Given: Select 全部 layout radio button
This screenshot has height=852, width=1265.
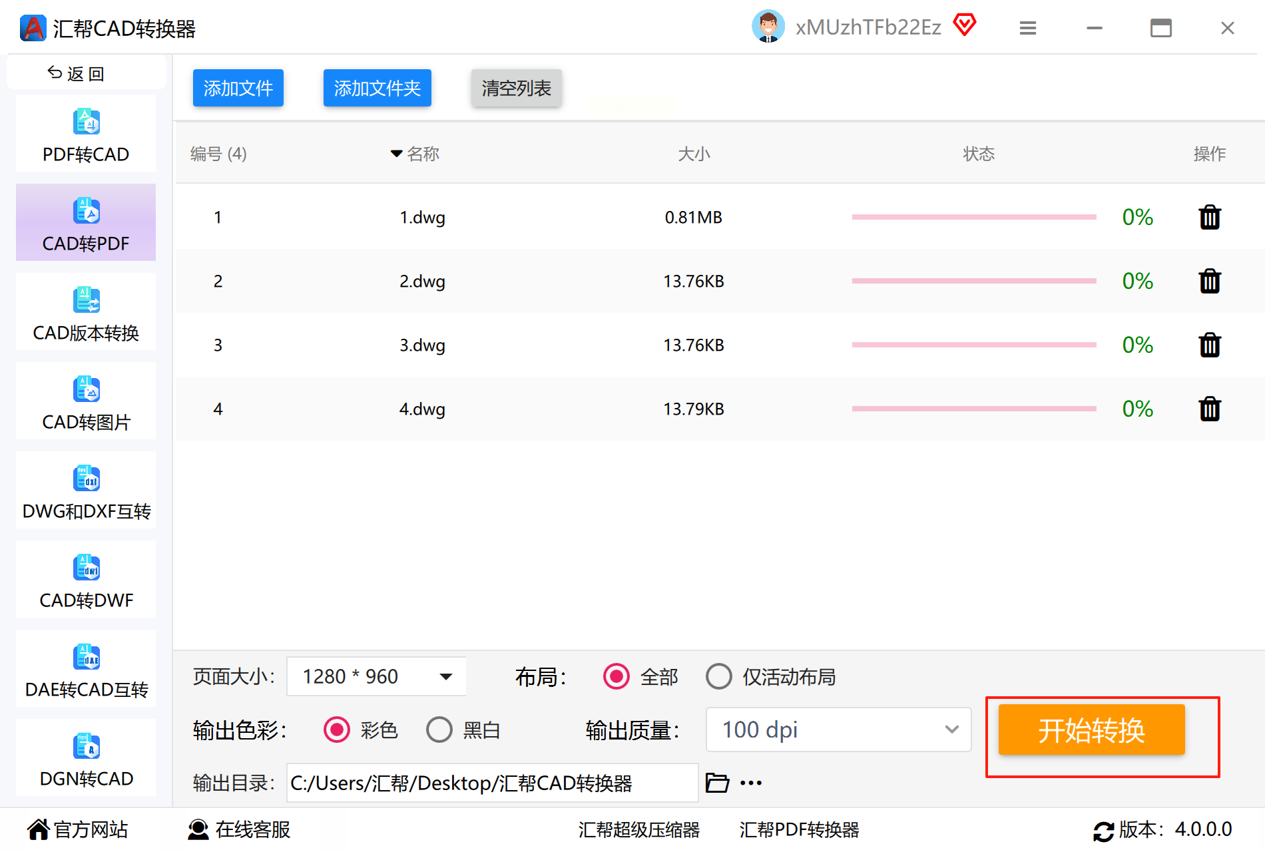Looking at the screenshot, I should [617, 676].
